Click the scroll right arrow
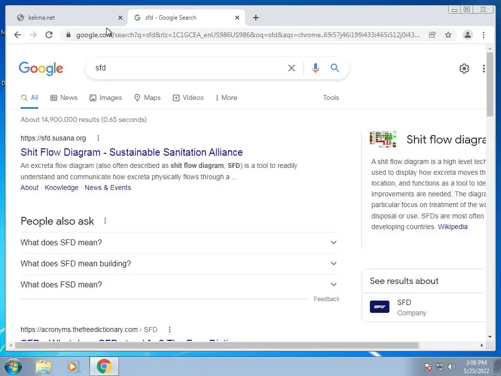Screen dimensions: 501x376 (x=482, y=345)
